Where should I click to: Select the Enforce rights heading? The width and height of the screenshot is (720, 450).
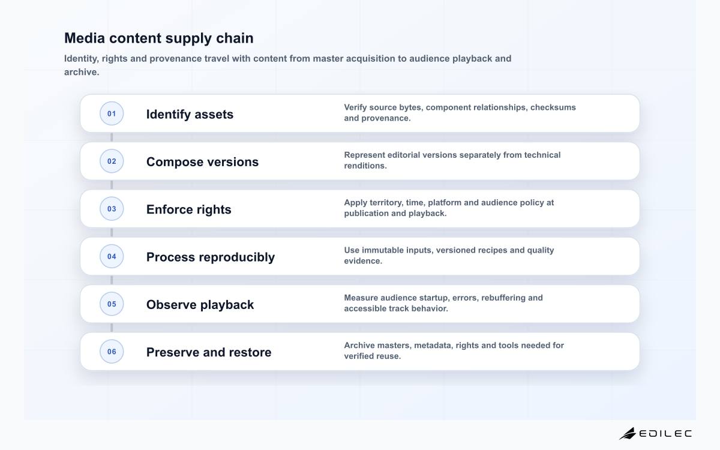pyautogui.click(x=188, y=209)
